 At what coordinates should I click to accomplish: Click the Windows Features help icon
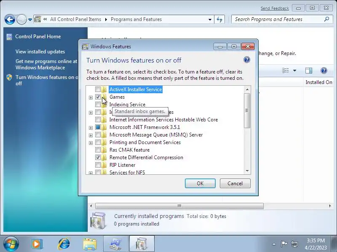click(x=247, y=60)
